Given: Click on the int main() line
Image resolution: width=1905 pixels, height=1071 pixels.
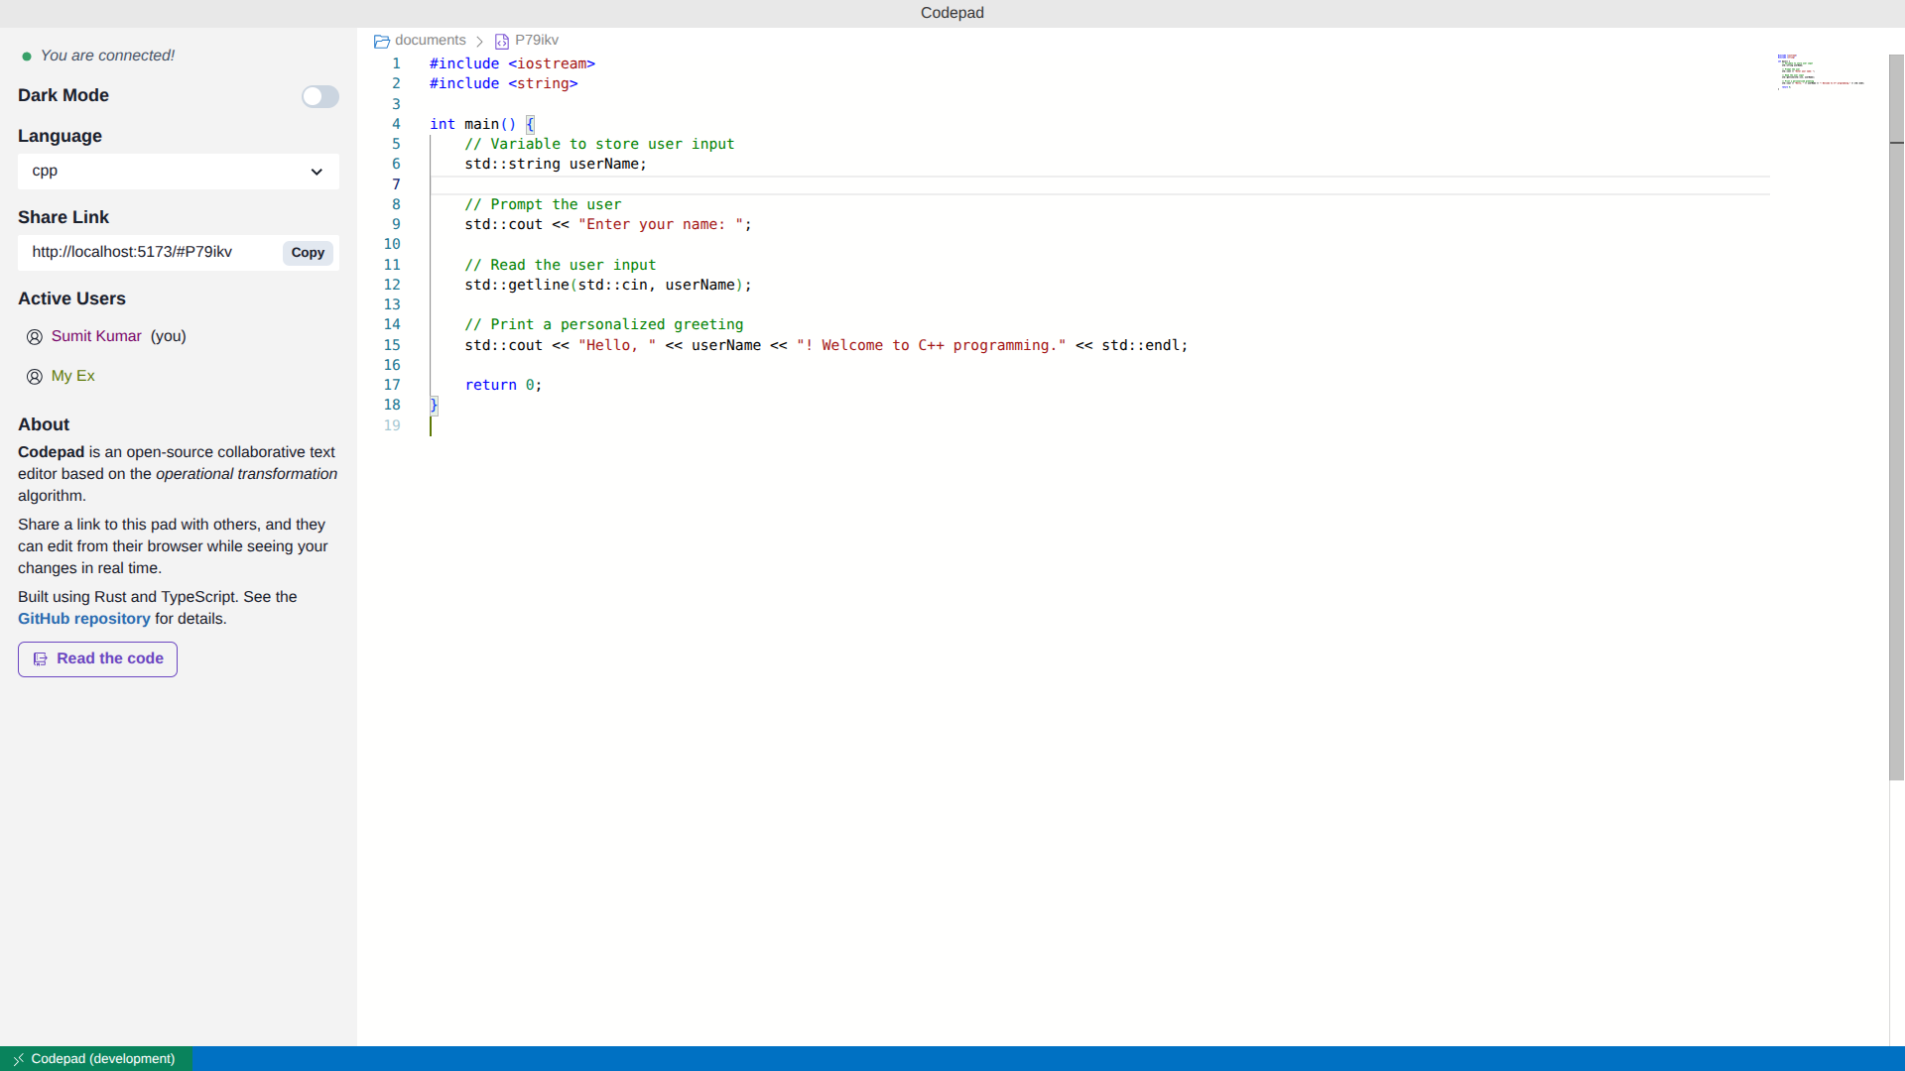Looking at the screenshot, I should 482,124.
